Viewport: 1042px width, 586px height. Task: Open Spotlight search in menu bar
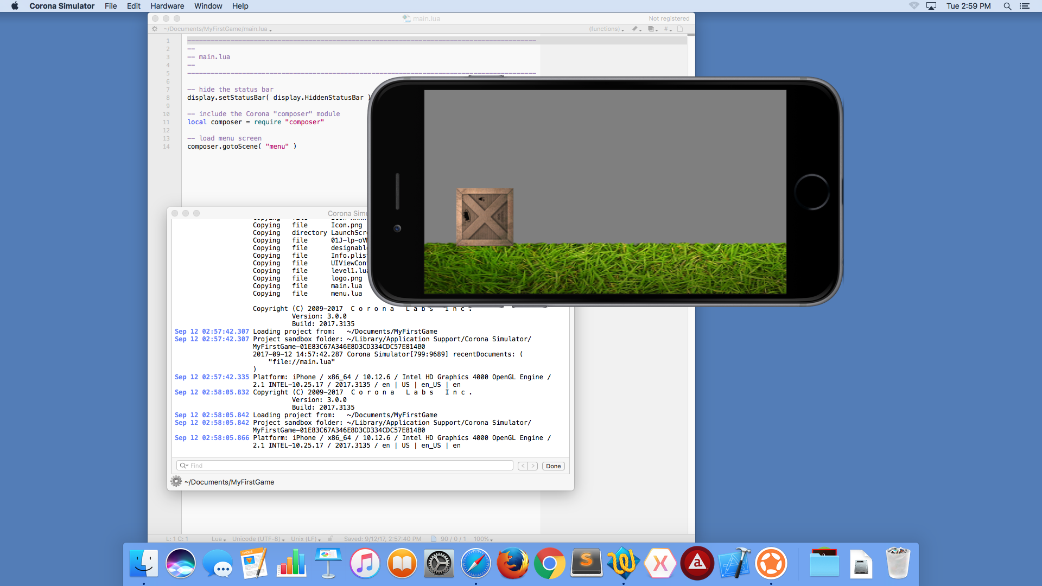click(1007, 6)
